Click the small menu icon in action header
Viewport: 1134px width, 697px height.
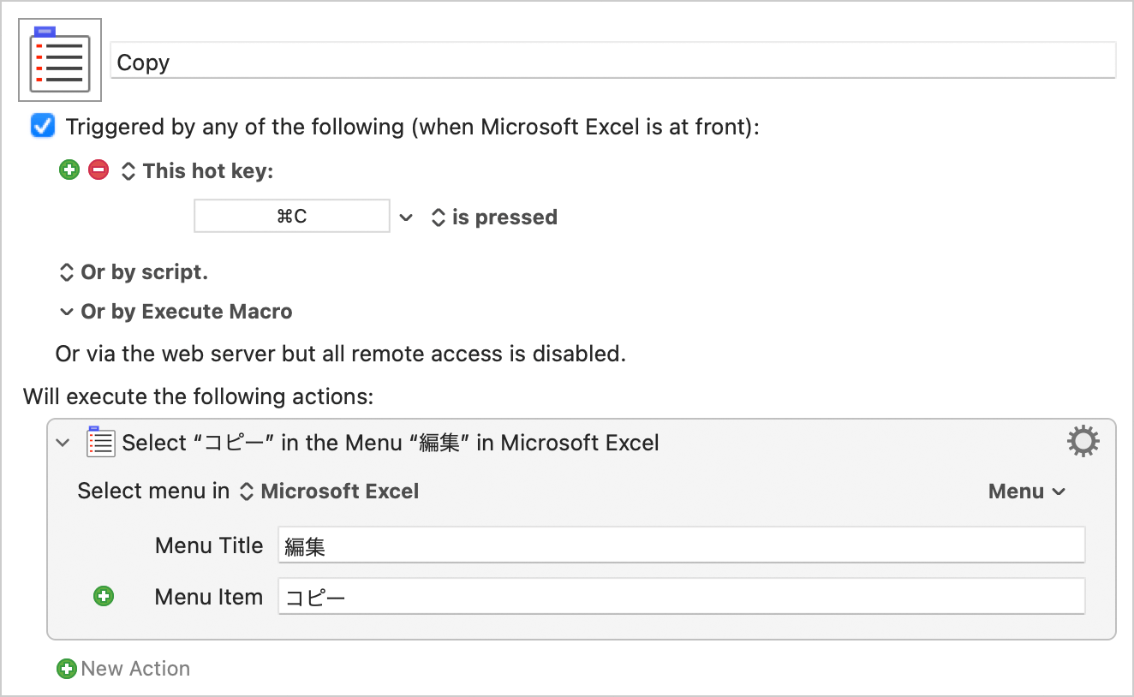pyautogui.click(x=101, y=442)
